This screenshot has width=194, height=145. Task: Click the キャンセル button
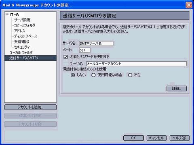[x=156, y=138]
